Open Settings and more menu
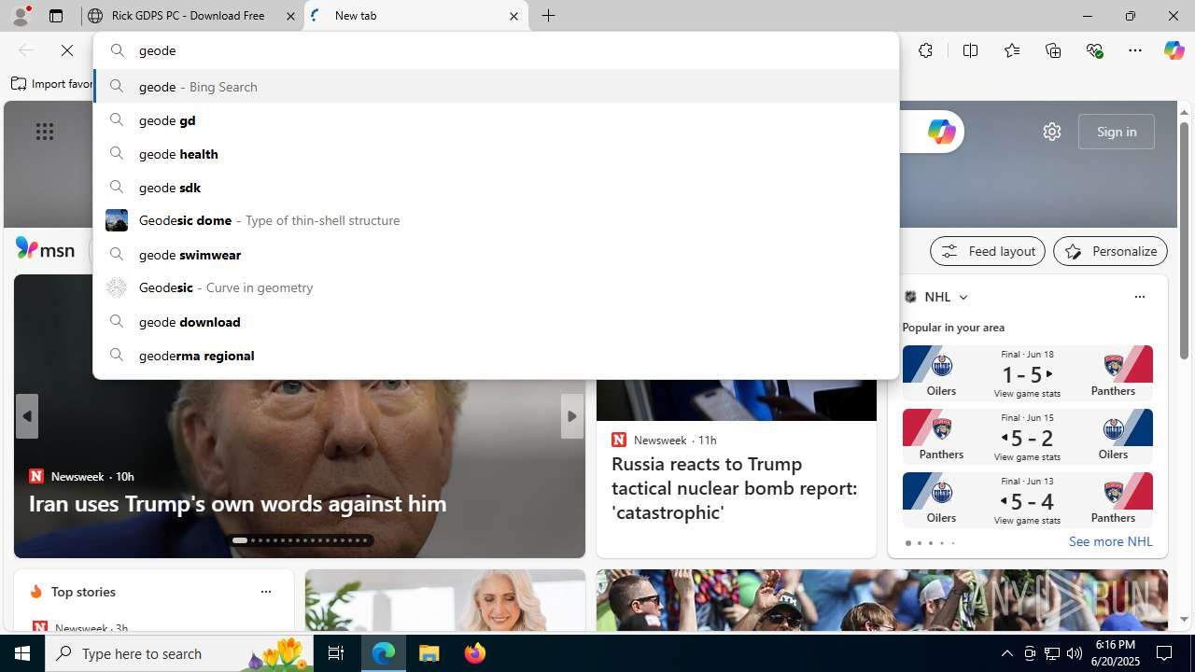 coord(1135,50)
